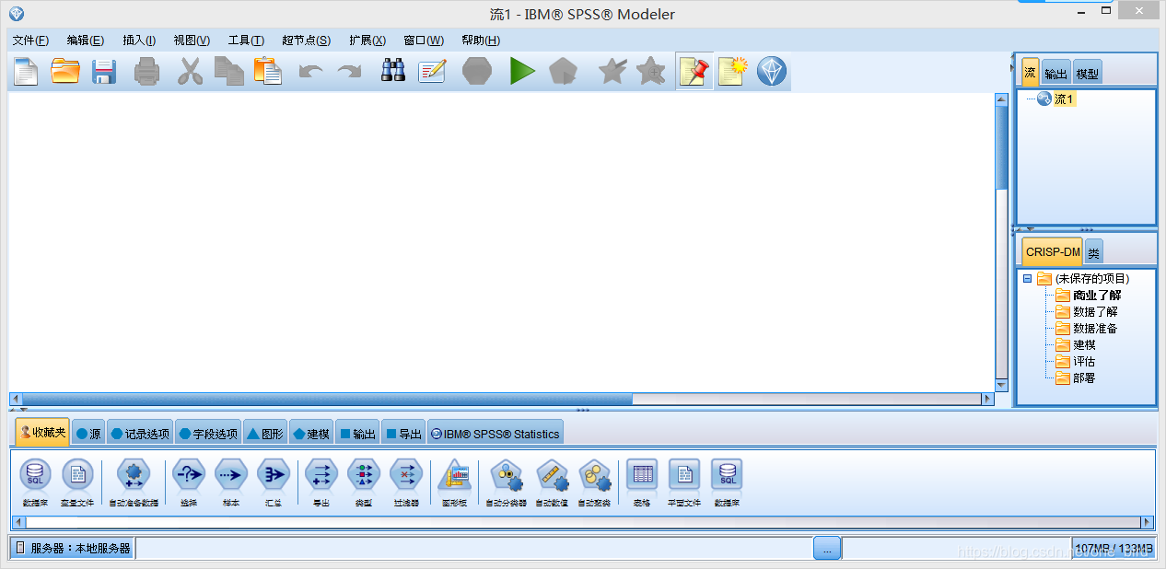Switch to 图形 palette tab
The width and height of the screenshot is (1166, 569).
pos(265,434)
